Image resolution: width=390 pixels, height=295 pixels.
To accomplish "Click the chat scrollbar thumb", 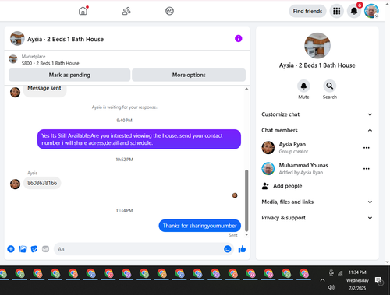I will tap(246, 200).
